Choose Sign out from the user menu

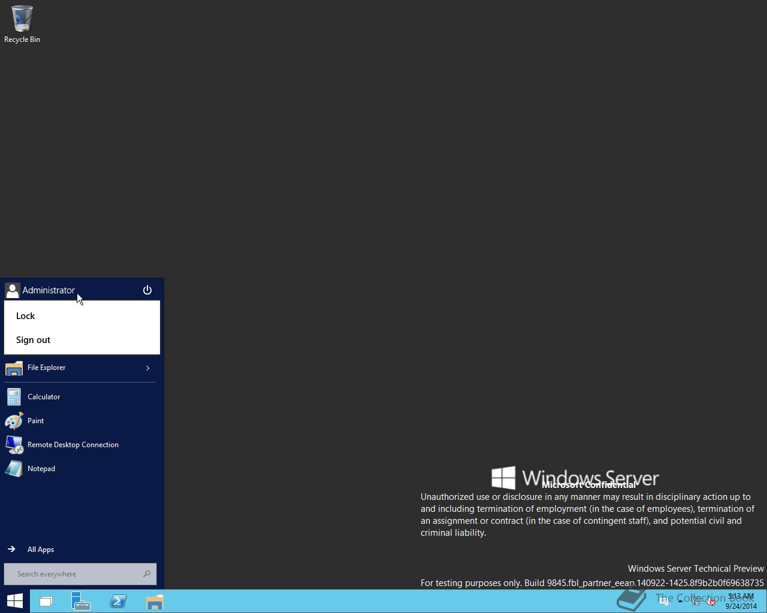point(82,340)
